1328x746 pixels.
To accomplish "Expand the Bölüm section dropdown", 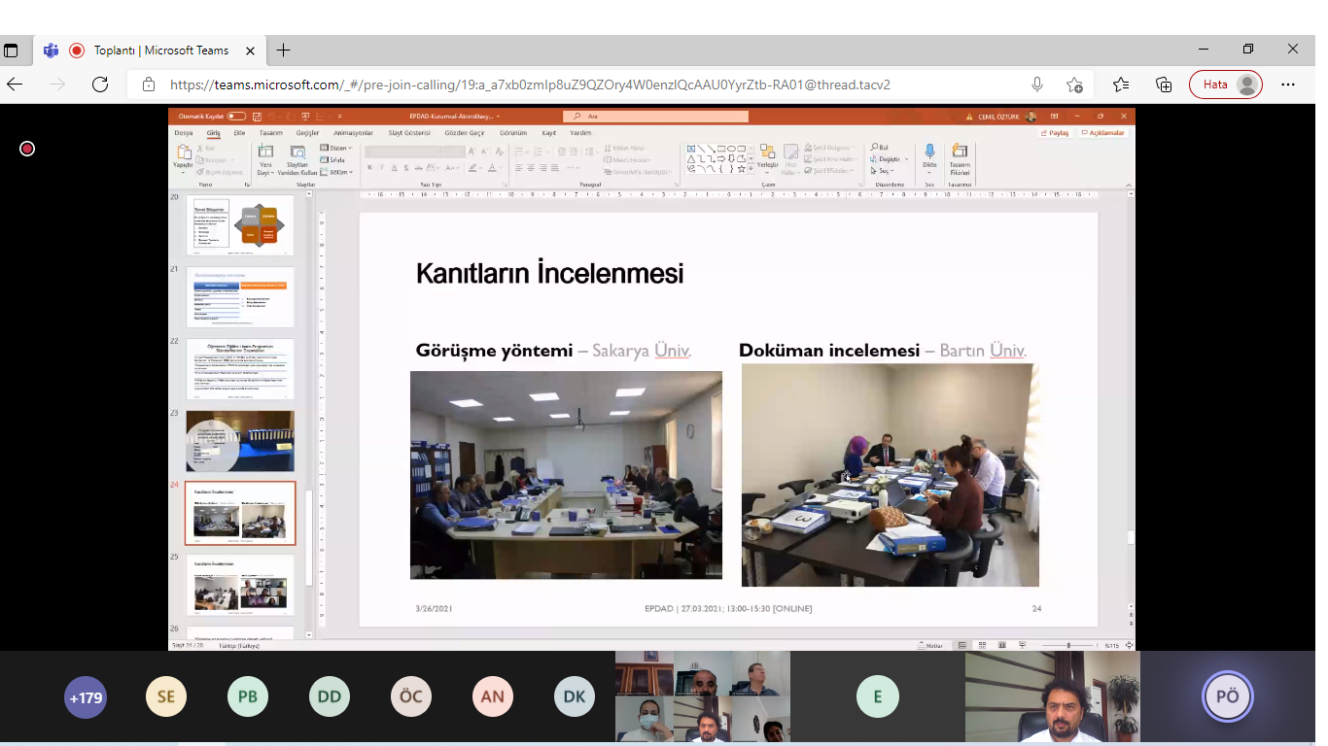I will point(336,172).
